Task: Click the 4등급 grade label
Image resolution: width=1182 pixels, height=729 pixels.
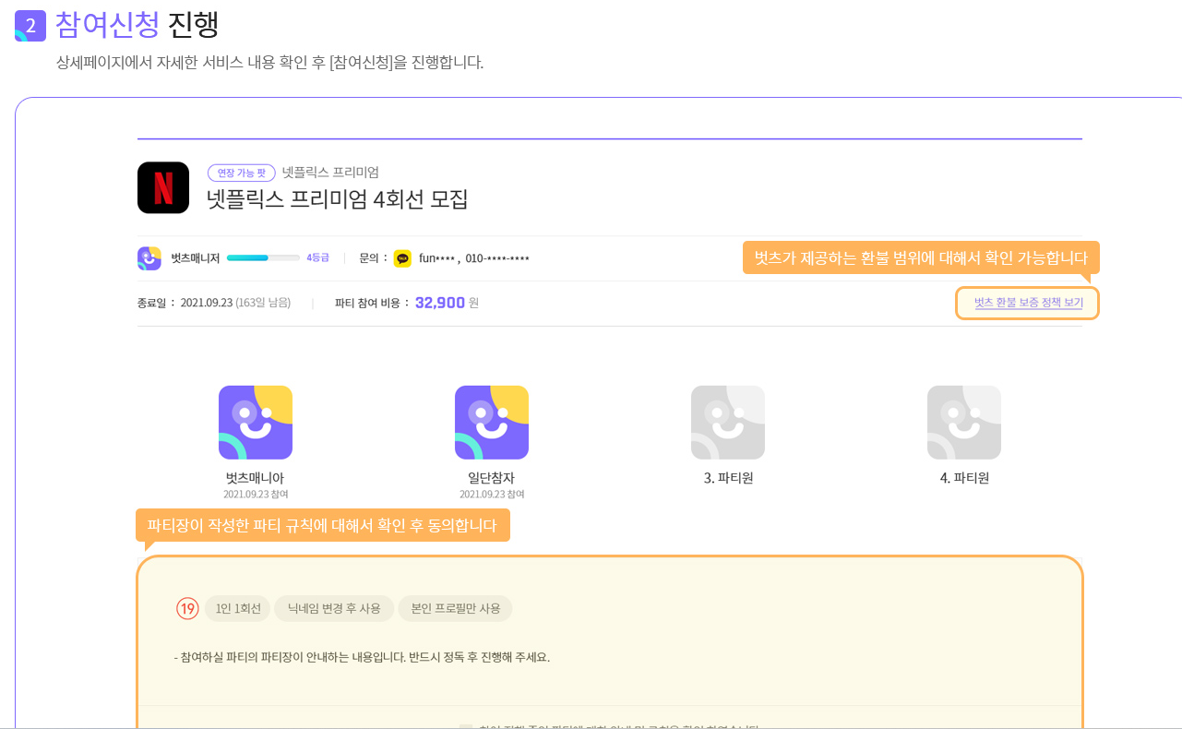Action: click(317, 258)
